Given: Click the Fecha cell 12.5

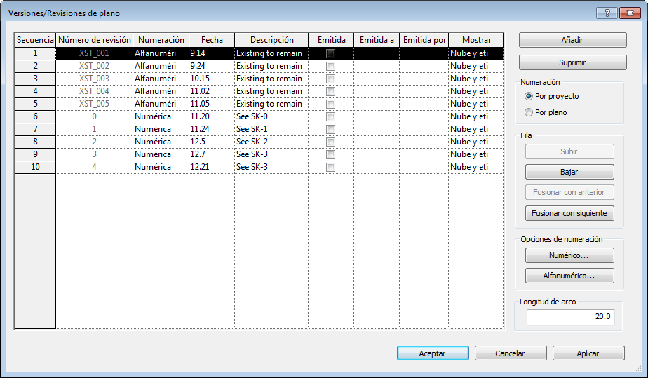Looking at the screenshot, I should tap(212, 142).
